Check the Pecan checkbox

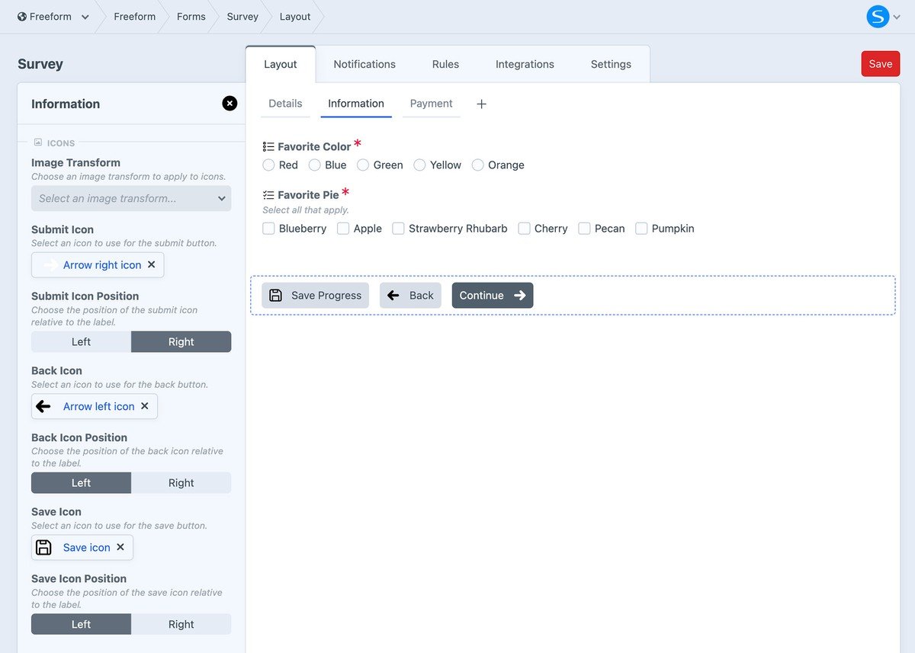click(584, 228)
